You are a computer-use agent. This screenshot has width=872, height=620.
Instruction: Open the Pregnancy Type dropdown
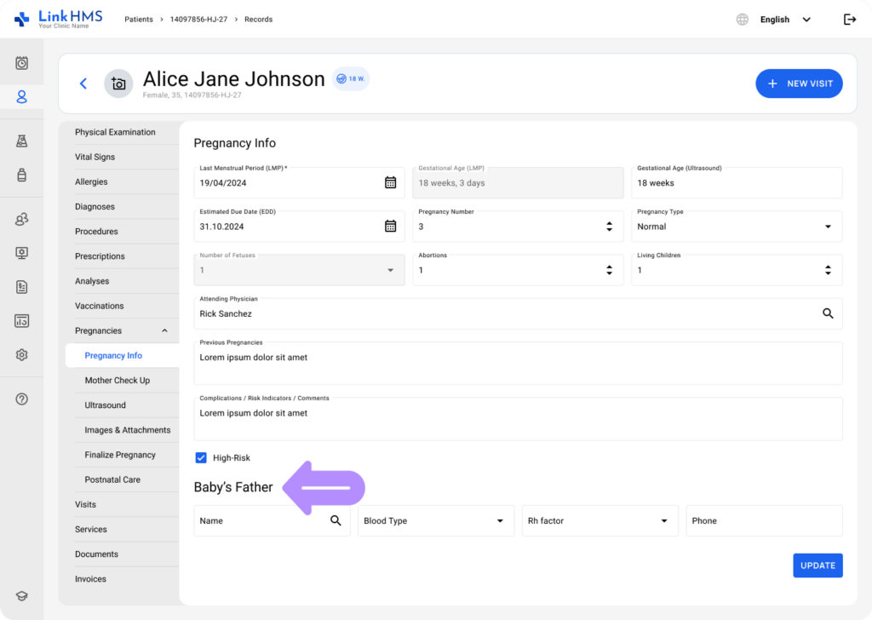(828, 227)
